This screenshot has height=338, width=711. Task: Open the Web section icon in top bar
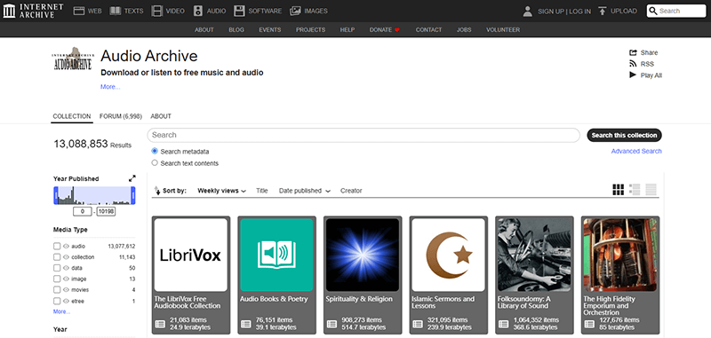(79, 11)
